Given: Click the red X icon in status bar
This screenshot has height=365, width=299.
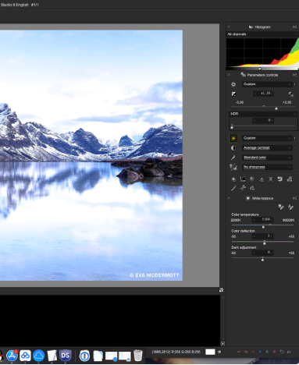Looking at the screenshot, I should 253,352.
